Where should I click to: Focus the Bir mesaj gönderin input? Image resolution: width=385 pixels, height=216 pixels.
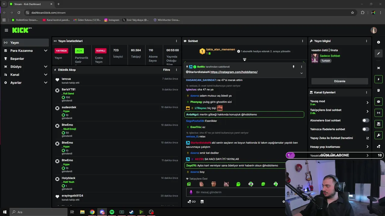point(236,192)
